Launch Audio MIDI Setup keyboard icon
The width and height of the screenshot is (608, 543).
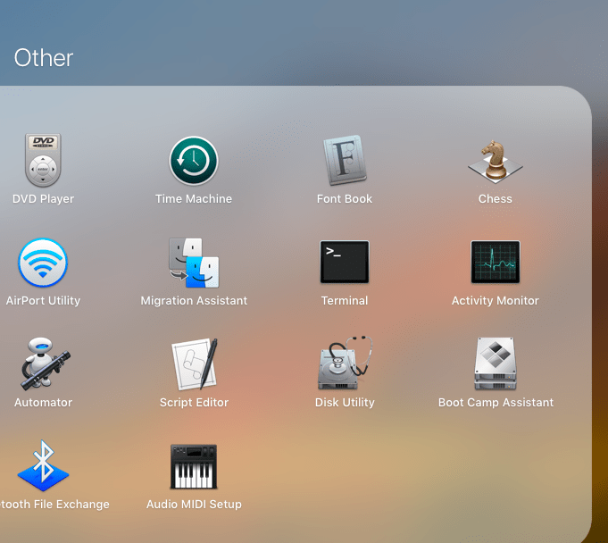[194, 466]
